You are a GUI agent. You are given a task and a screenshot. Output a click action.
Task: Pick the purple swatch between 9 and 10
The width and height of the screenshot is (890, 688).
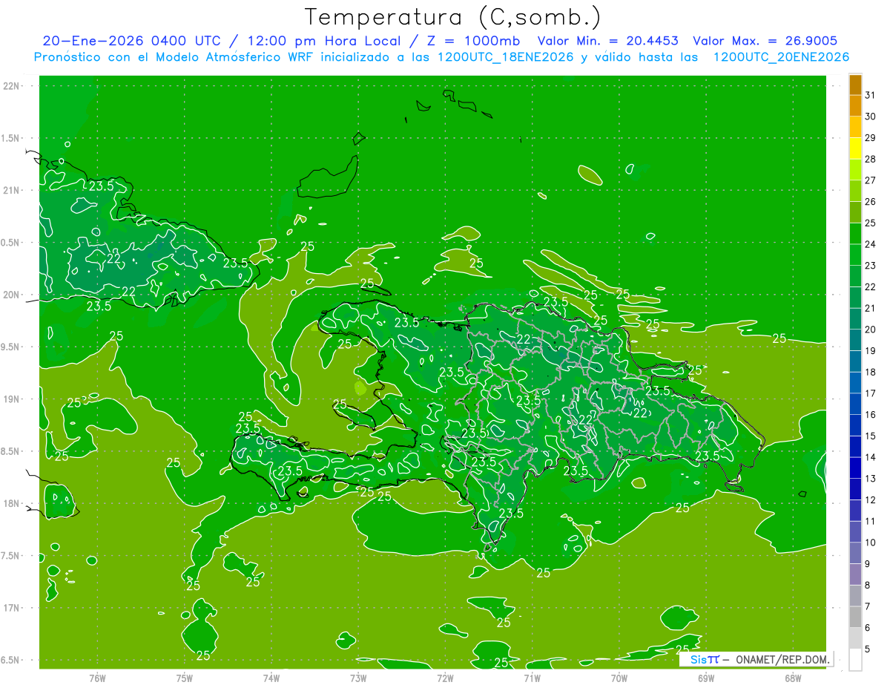(x=855, y=554)
